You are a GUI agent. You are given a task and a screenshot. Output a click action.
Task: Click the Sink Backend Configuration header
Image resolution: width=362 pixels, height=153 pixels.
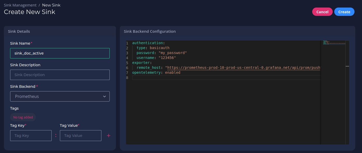(x=150, y=31)
